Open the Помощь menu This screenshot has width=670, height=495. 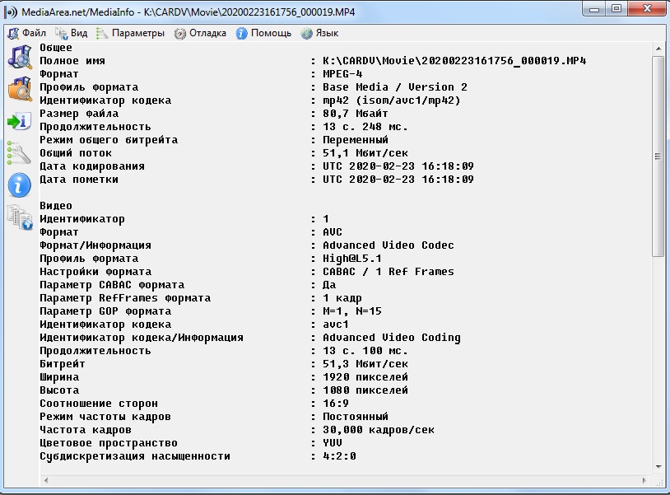point(263,33)
